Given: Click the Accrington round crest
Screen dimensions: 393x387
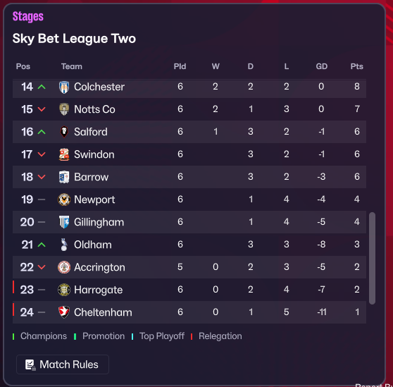Looking at the screenshot, I should [64, 267].
